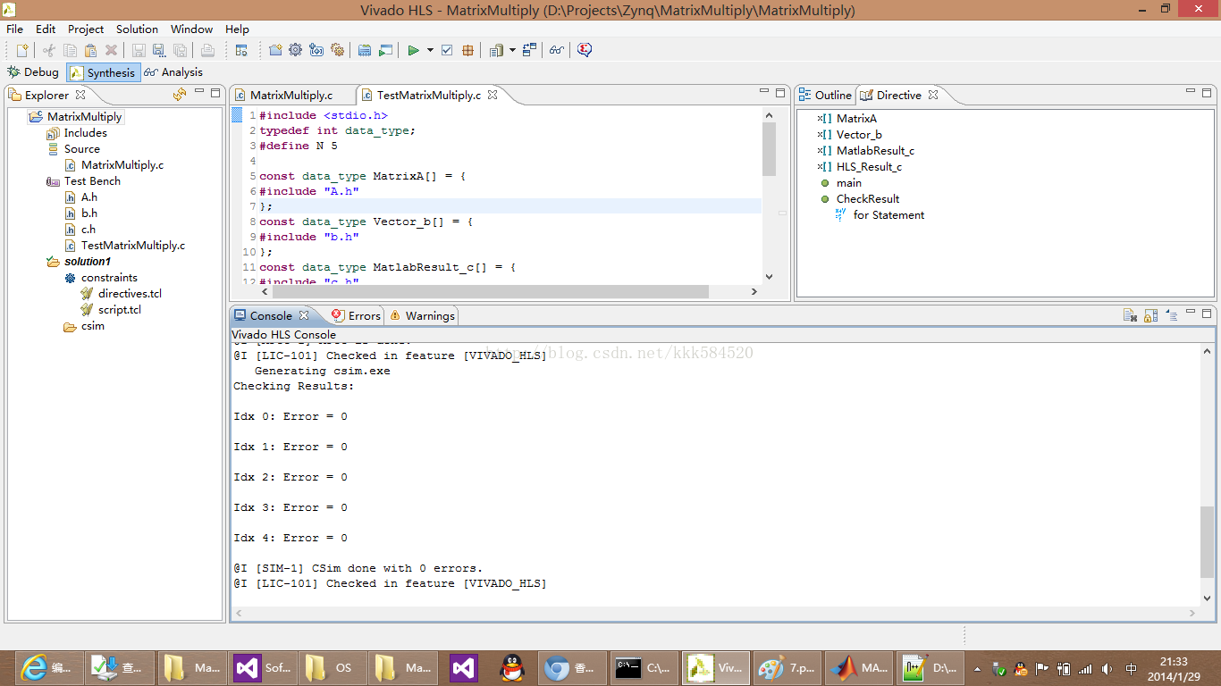This screenshot has width=1221, height=686.
Task: Switch to the Debug perspective
Action: (33, 72)
